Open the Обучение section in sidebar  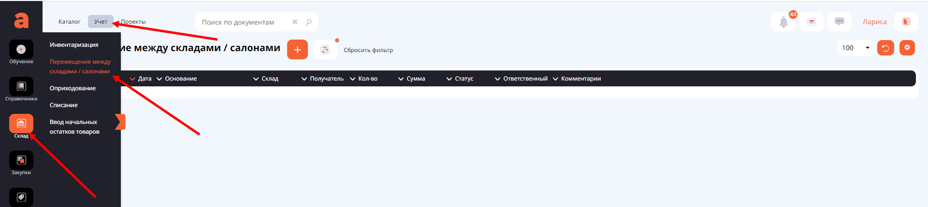[21, 50]
